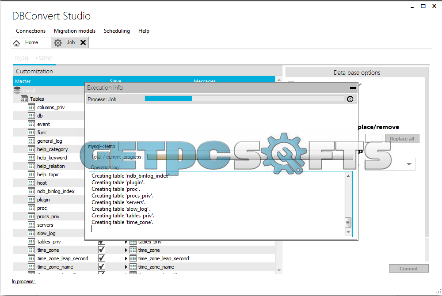Click the In process link
The height and width of the screenshot is (296, 442).
tap(24, 281)
